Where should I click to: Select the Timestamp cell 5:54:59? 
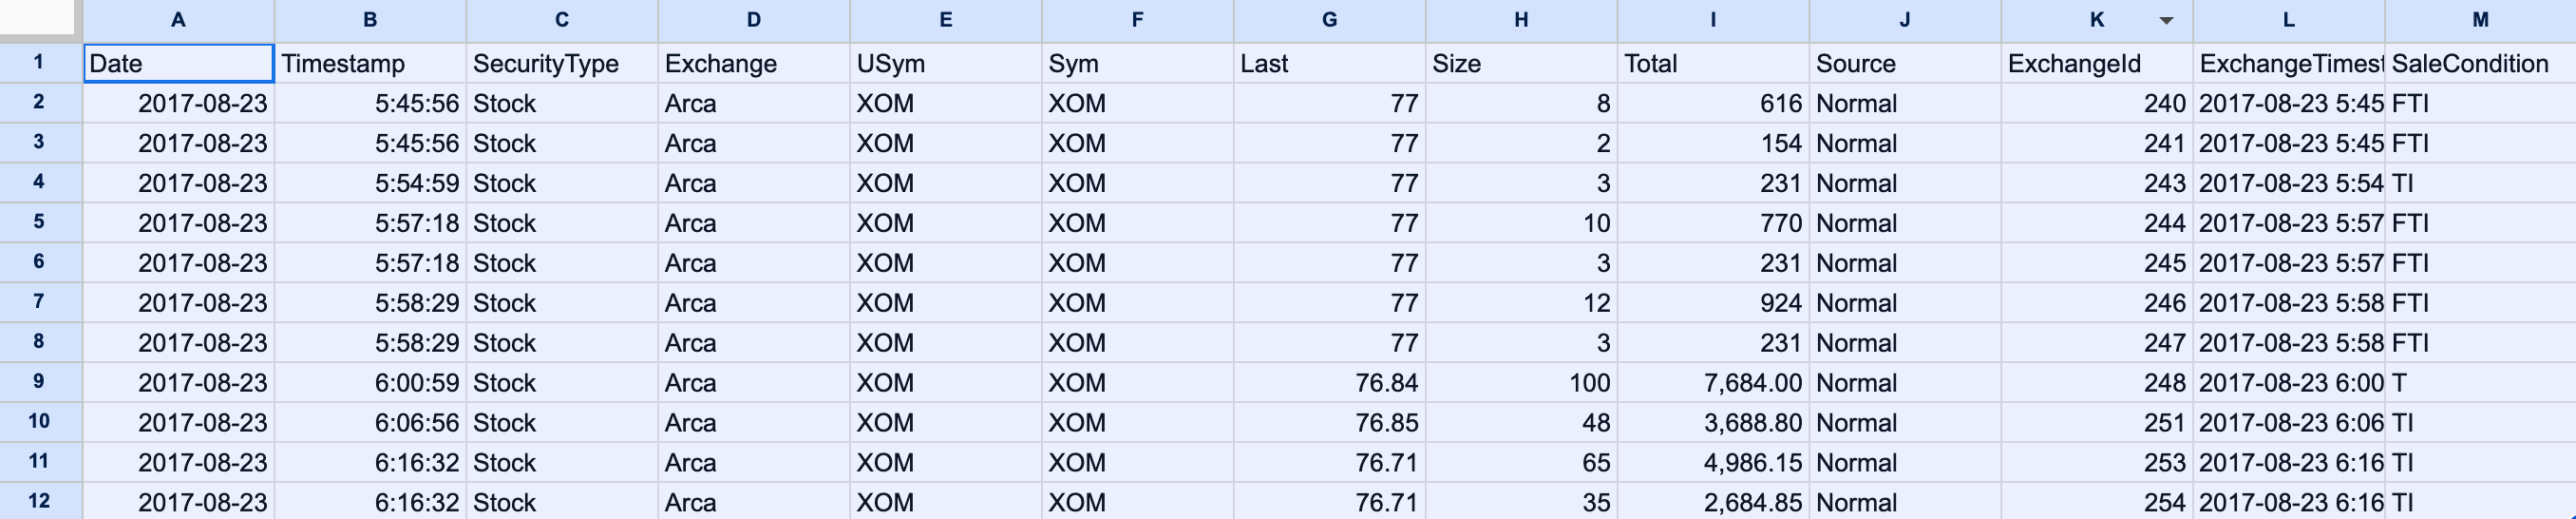click(370, 184)
